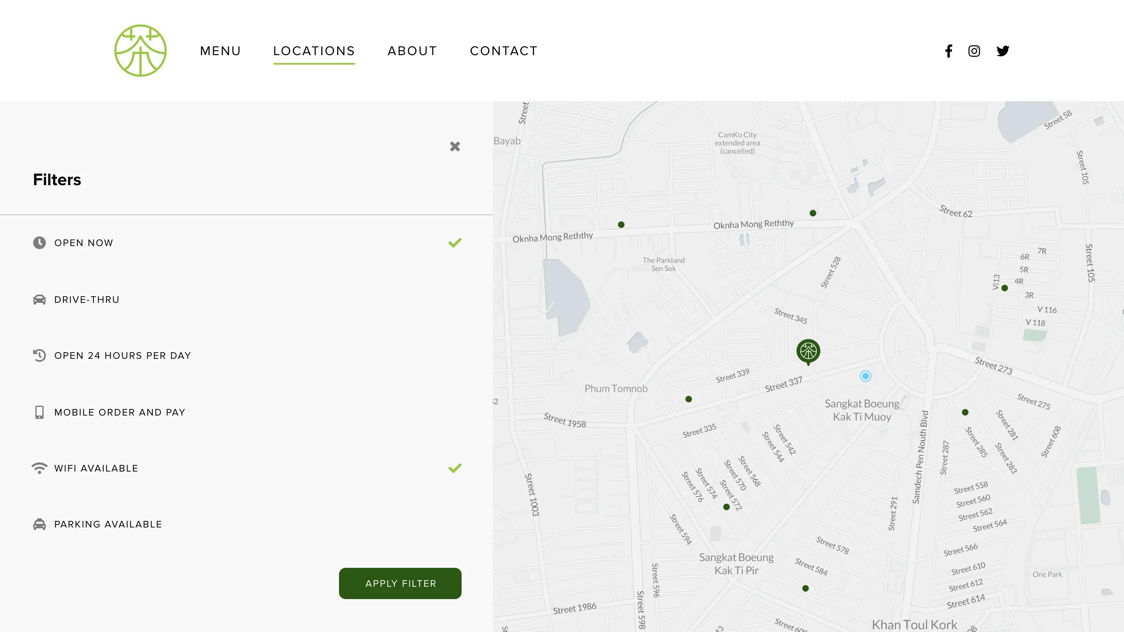Click the restaurant logo icon in header
Viewport: 1124px width, 632px height.
click(140, 50)
